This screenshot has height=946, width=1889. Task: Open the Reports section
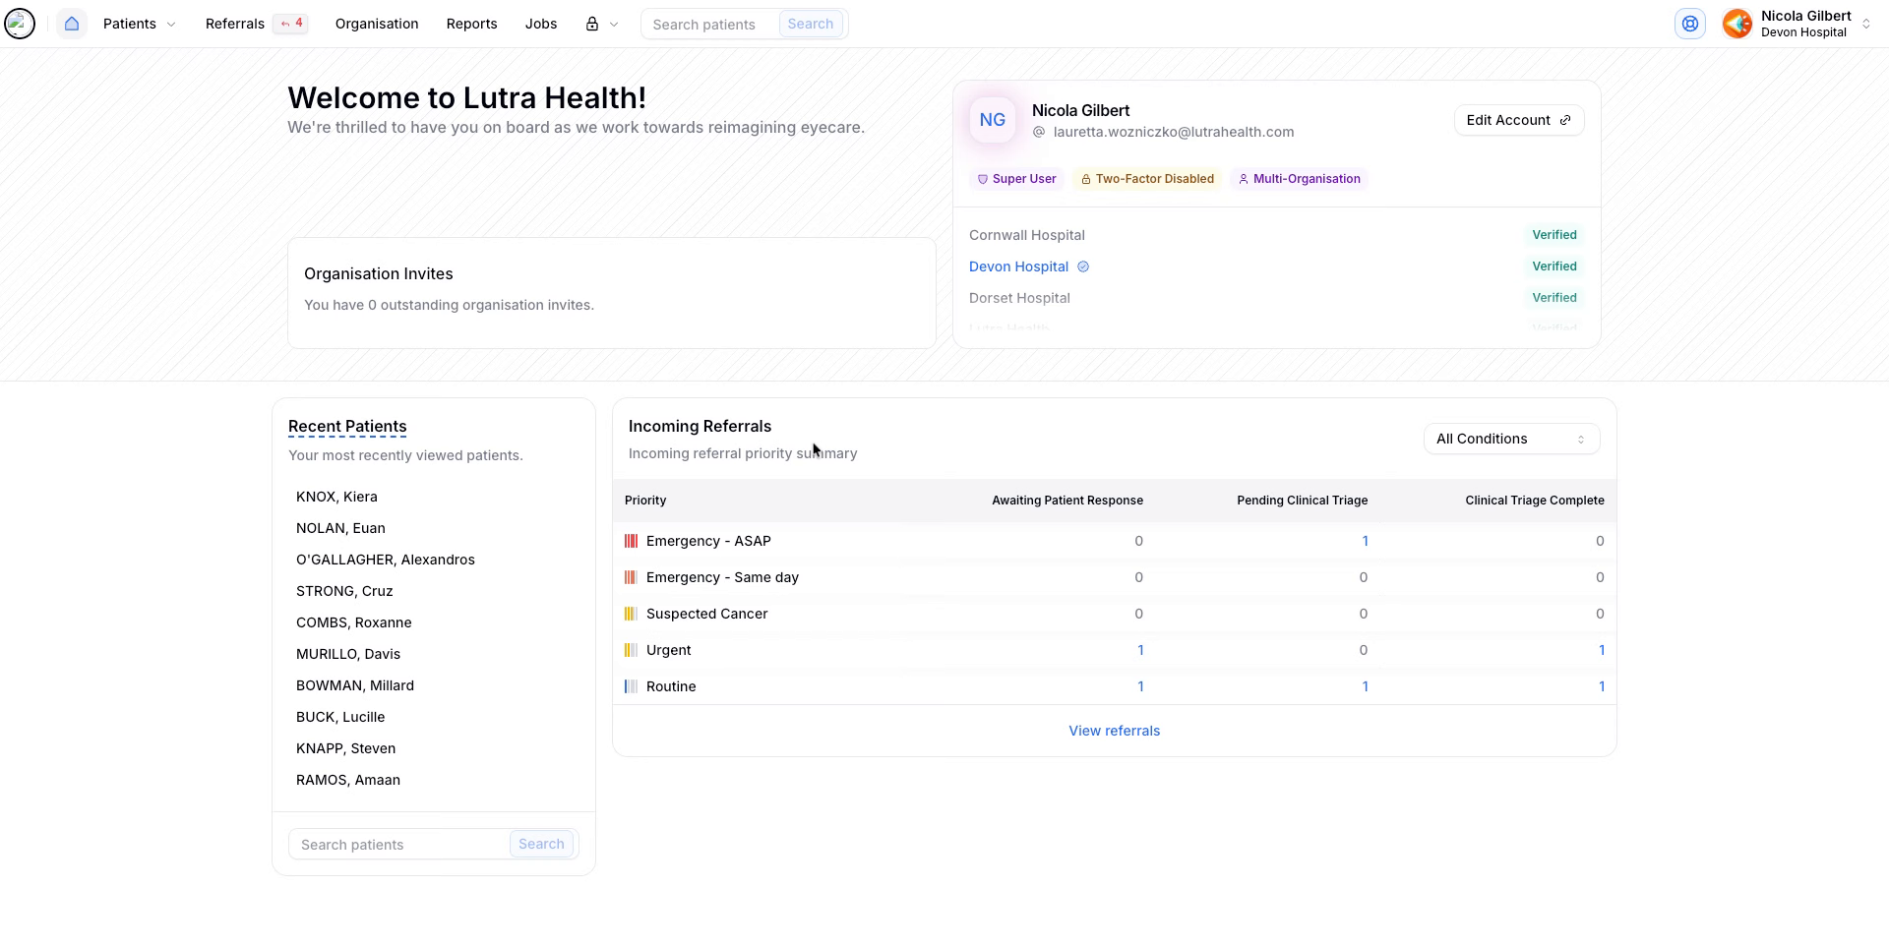click(x=471, y=24)
